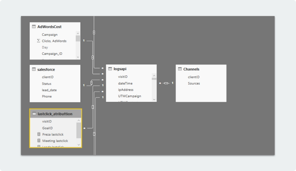Select the ipAddress field
This screenshot has width=296, height=171.
126,90
